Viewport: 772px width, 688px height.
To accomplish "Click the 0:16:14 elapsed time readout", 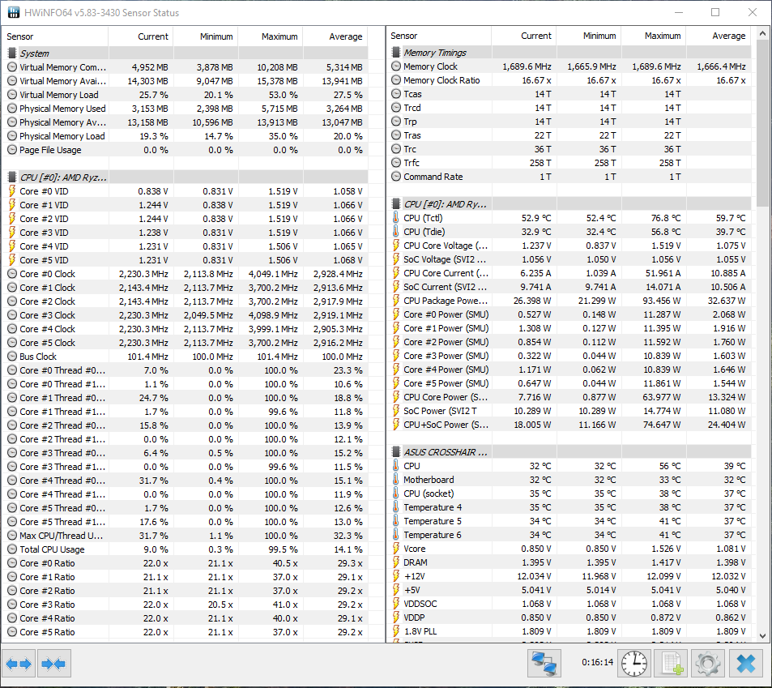I will tap(597, 662).
